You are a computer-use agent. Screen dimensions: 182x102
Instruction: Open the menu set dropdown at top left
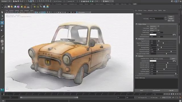point(6,1)
